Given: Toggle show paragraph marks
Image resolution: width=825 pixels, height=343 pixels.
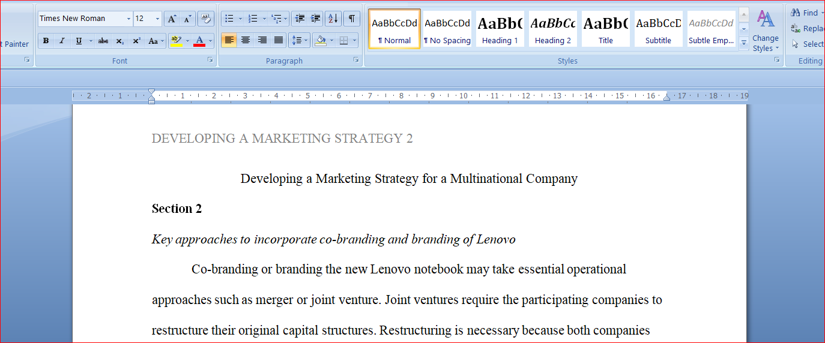Looking at the screenshot, I should point(351,19).
